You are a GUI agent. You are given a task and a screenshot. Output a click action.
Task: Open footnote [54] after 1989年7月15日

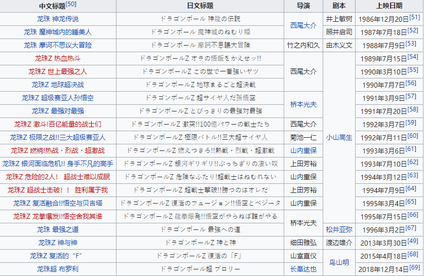click(413, 57)
